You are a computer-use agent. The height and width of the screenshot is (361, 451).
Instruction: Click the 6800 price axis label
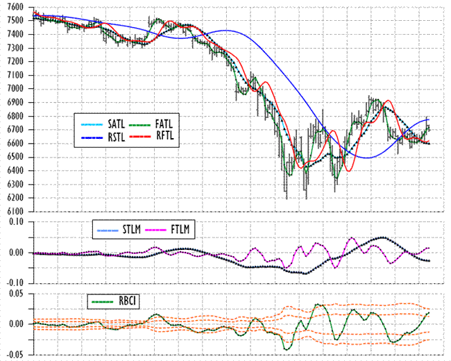[15, 117]
